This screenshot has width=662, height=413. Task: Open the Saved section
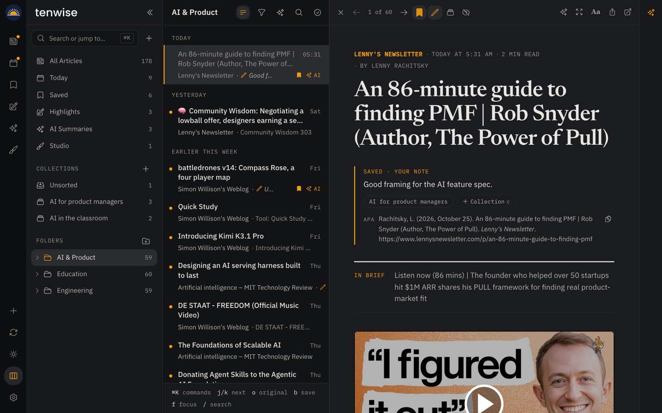tap(94, 95)
